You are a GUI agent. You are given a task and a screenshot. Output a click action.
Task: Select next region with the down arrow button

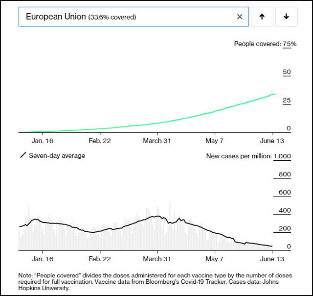pos(286,17)
